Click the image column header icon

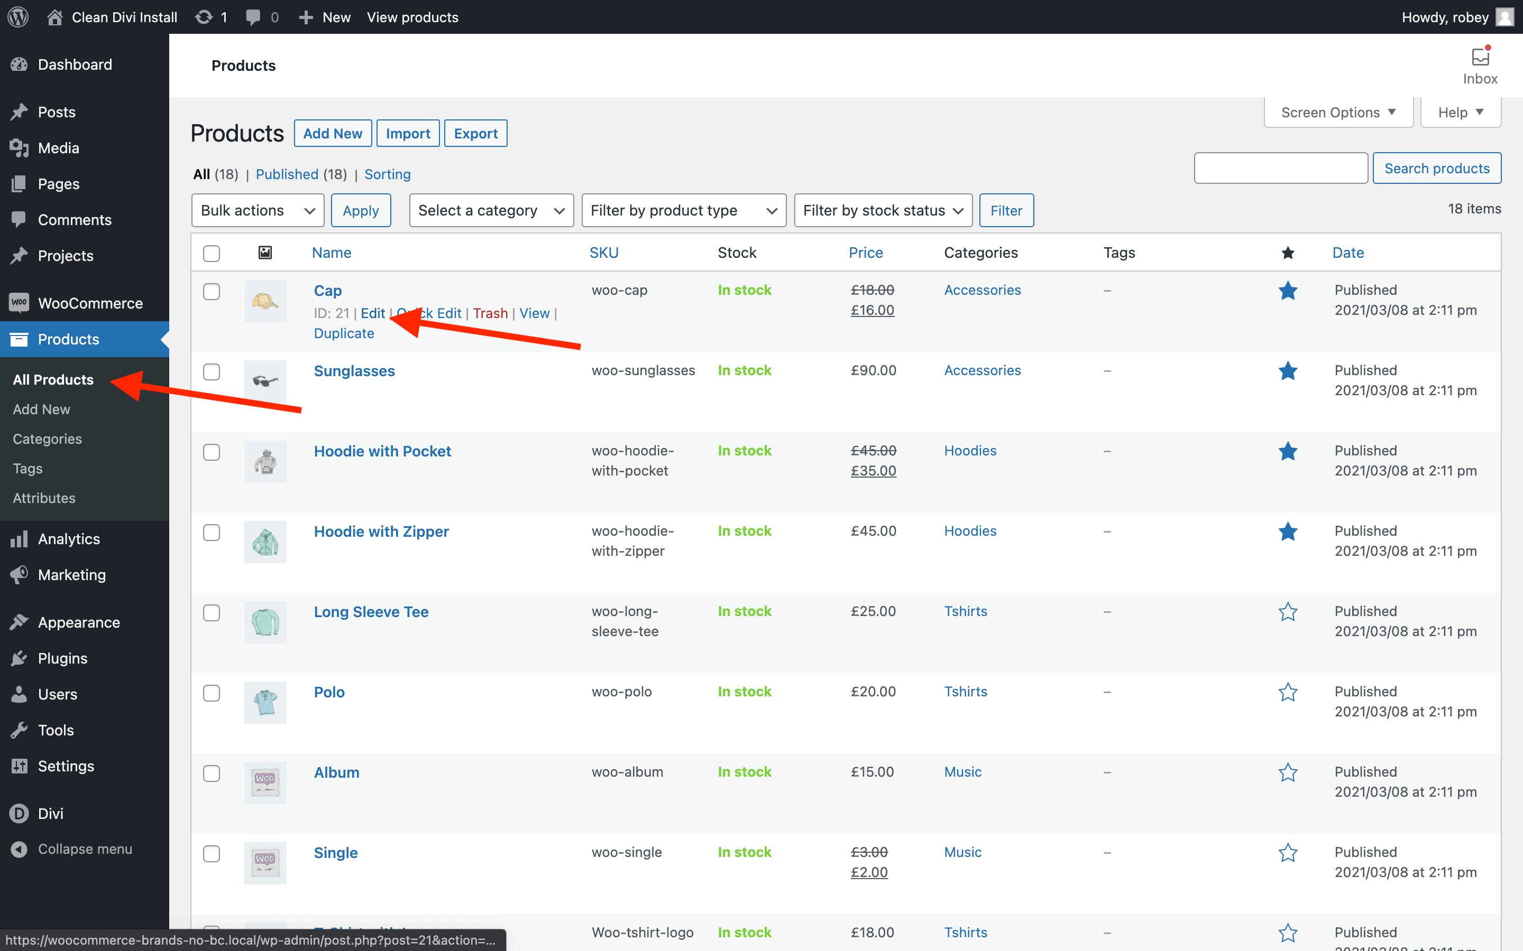265,253
